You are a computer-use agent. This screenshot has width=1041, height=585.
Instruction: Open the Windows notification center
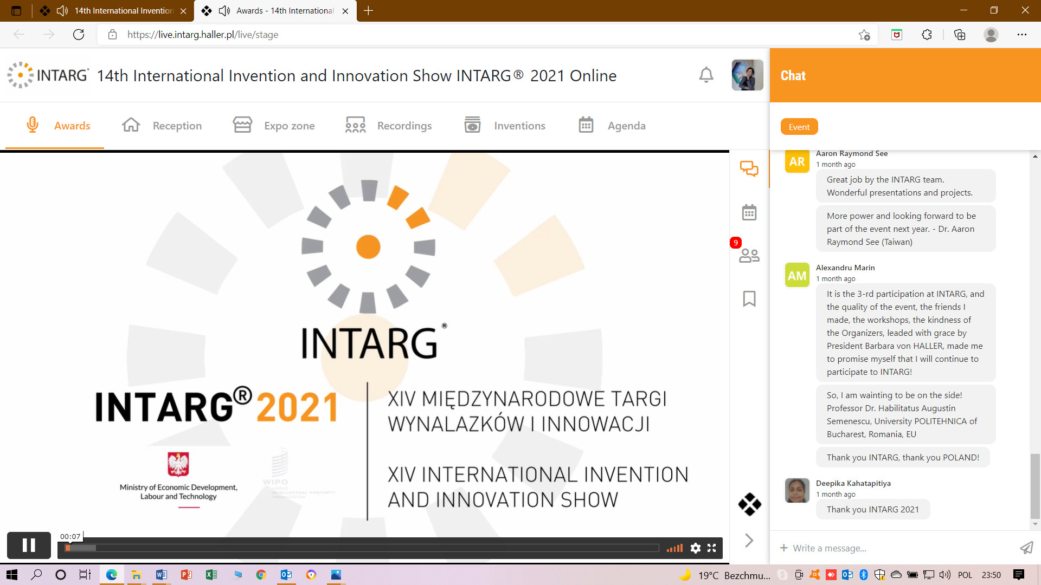coord(1019,575)
